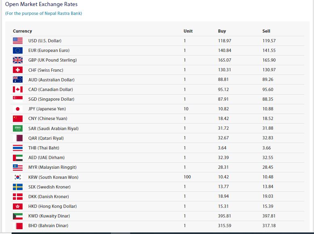314x234 pixels.
Task: Click the Nepal Rastra Bank subtitle text
Action: 44,13
